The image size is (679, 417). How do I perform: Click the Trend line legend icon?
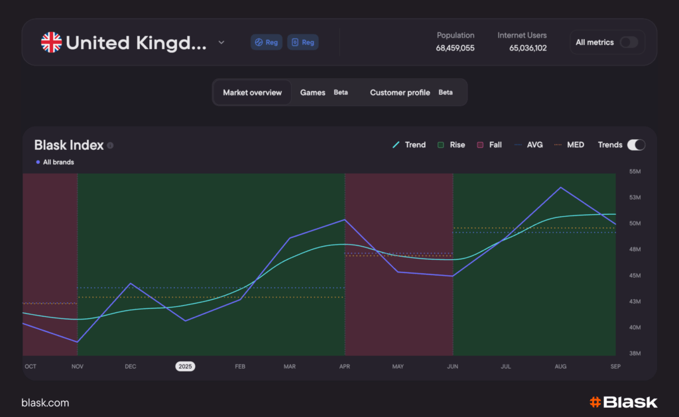coord(396,145)
